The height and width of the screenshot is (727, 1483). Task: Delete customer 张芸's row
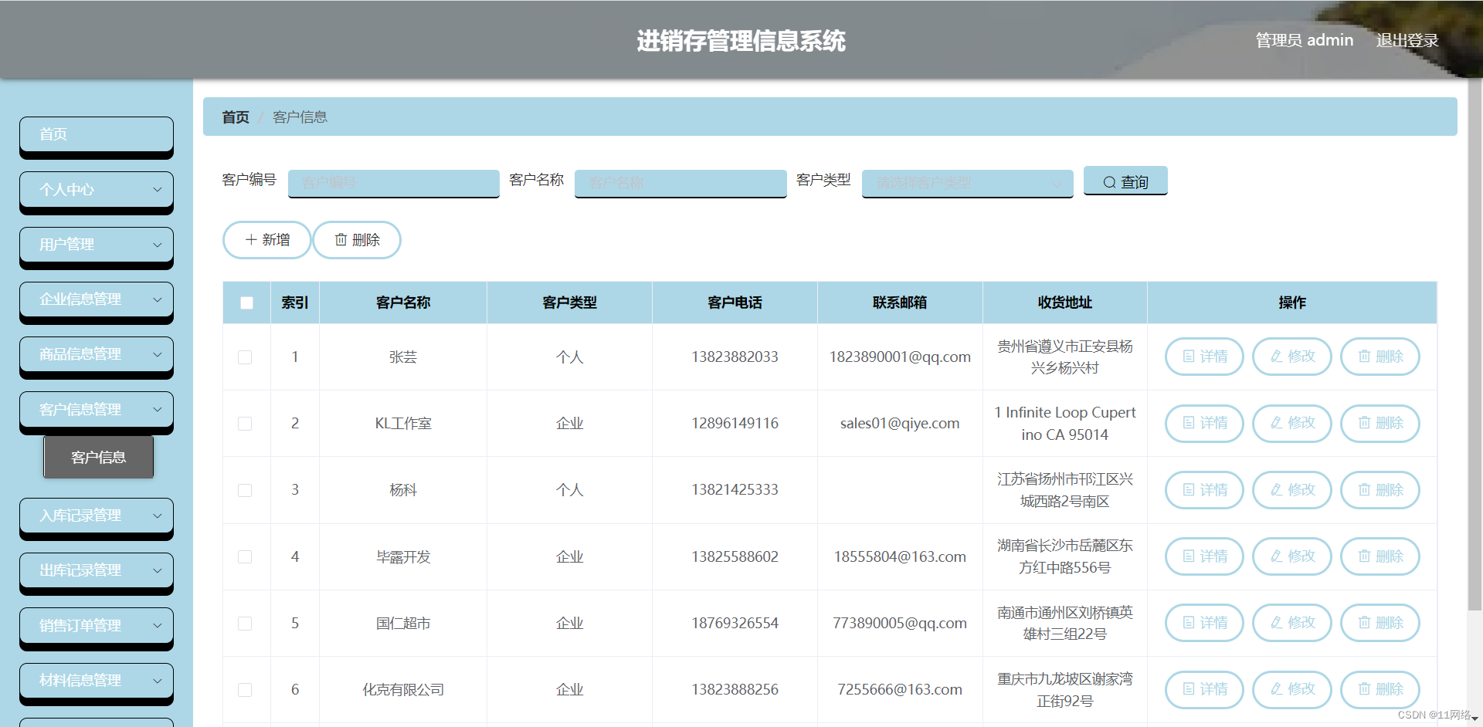click(1380, 357)
